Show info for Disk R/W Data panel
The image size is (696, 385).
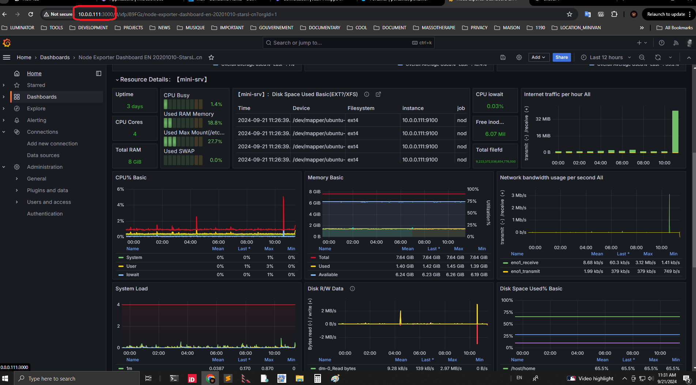352,289
